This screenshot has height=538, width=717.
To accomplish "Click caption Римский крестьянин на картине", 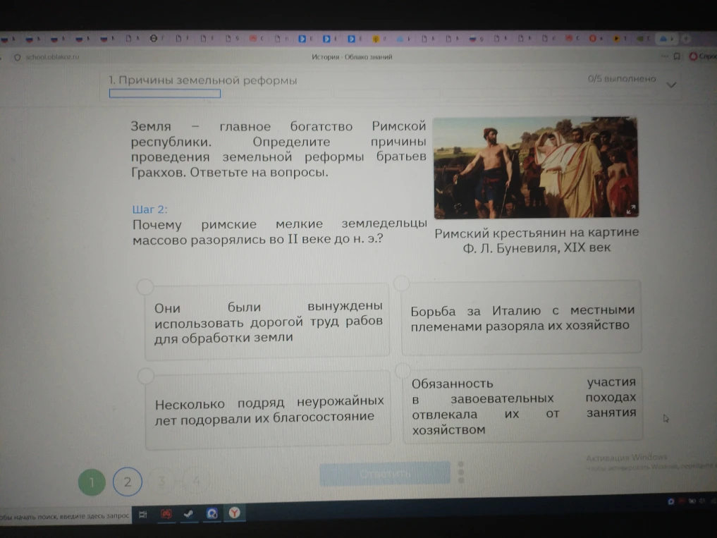I will tap(537, 233).
